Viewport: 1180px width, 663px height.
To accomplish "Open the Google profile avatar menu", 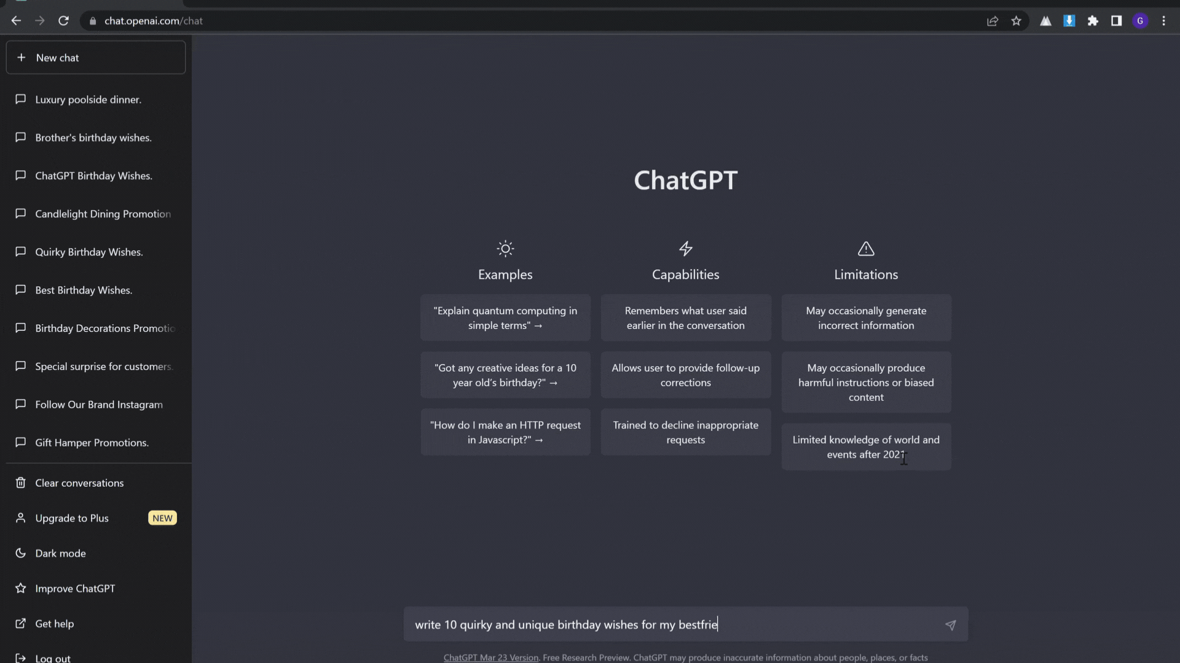I will (1140, 21).
